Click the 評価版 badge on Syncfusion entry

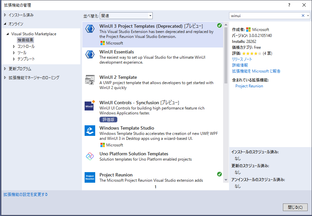[108, 119]
